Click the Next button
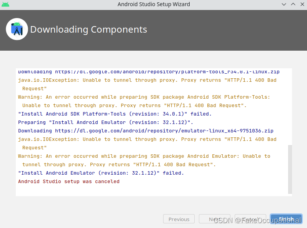Image resolution: width=307 pixels, height=228 pixels. (x=215, y=219)
